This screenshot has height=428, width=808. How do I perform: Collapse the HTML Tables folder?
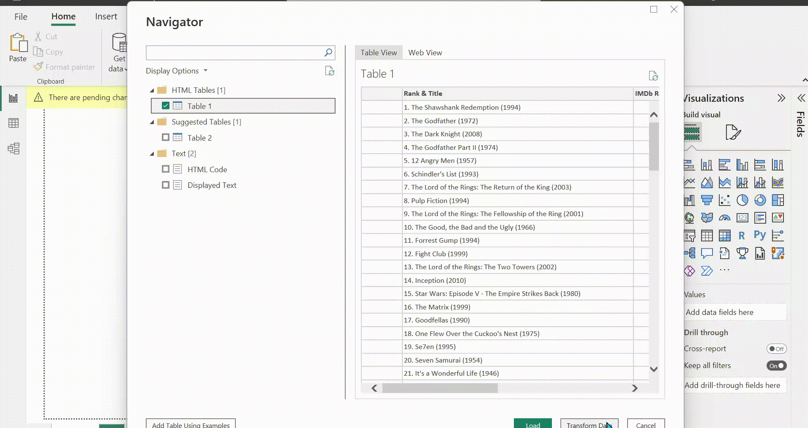pyautogui.click(x=152, y=90)
